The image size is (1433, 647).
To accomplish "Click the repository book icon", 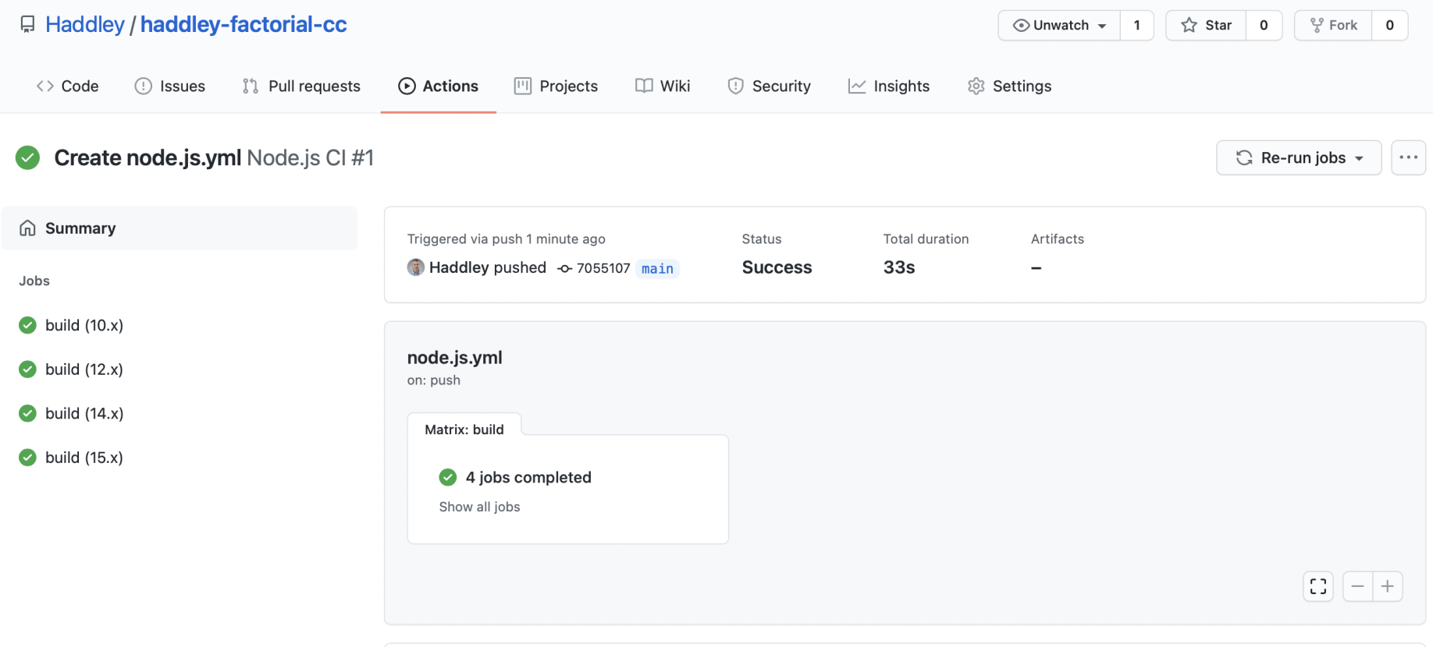I will click(27, 25).
